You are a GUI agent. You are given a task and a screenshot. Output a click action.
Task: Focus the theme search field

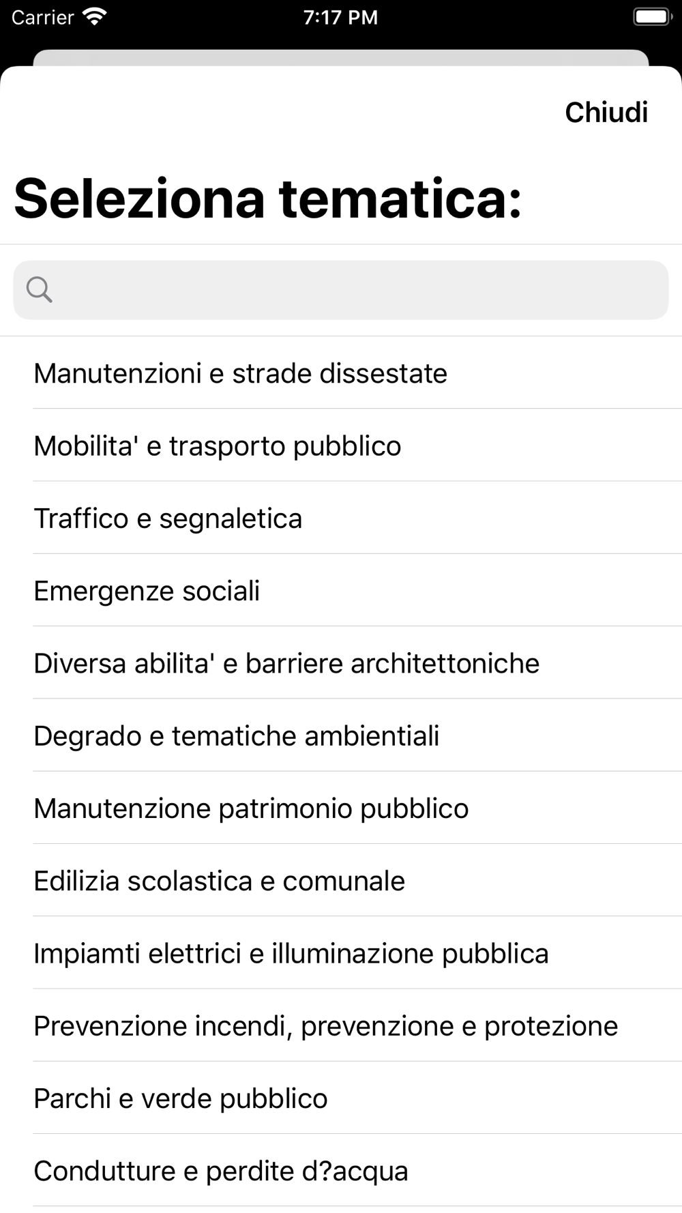point(341,290)
